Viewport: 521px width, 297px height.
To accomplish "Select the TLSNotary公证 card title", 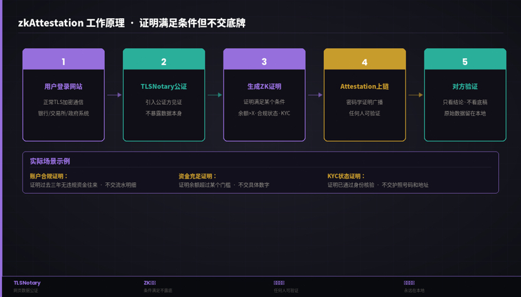I will tap(164, 86).
